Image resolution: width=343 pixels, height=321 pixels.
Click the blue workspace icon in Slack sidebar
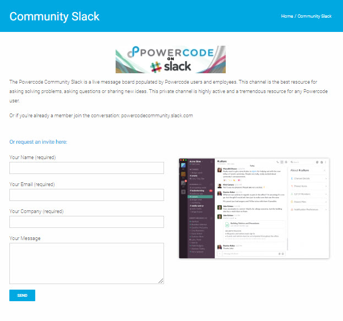(x=183, y=165)
